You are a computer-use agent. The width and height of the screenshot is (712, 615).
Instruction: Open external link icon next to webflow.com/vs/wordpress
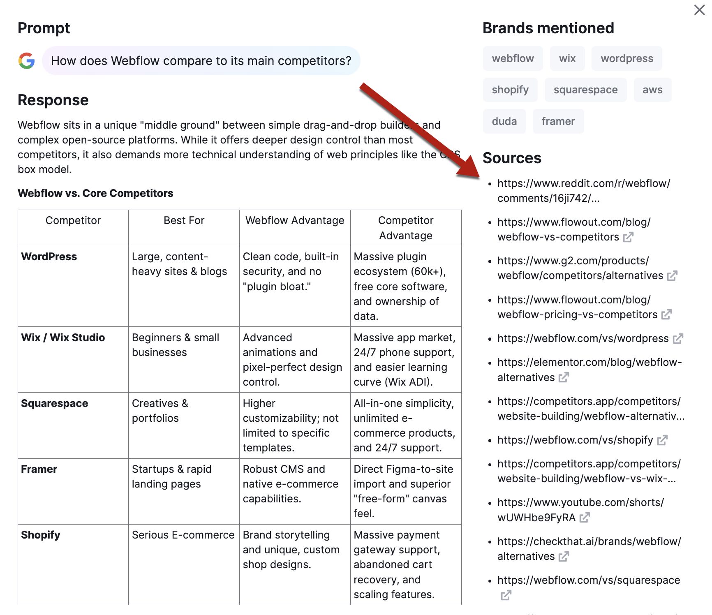pyautogui.click(x=678, y=338)
